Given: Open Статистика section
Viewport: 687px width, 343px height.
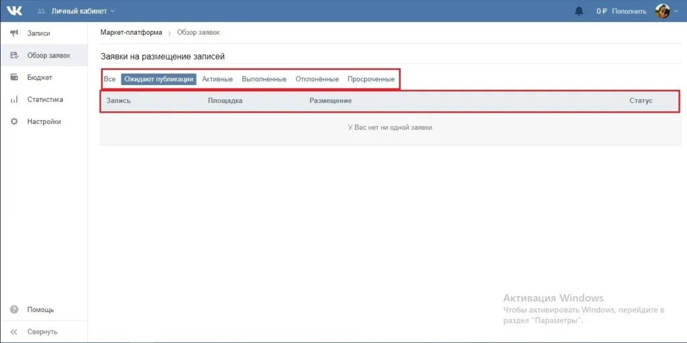Looking at the screenshot, I should click(x=44, y=100).
